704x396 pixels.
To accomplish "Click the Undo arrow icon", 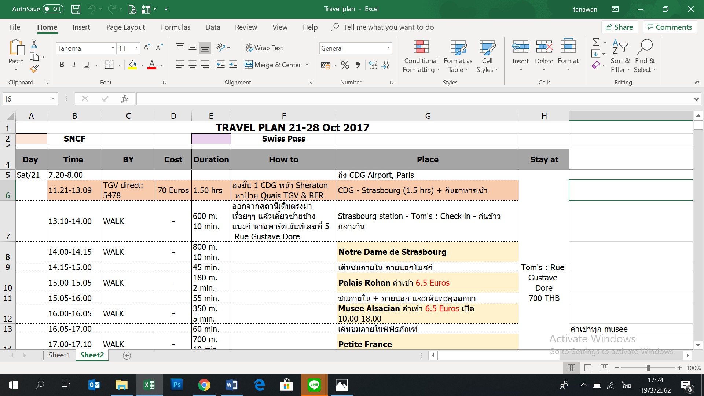I will tap(91, 9).
